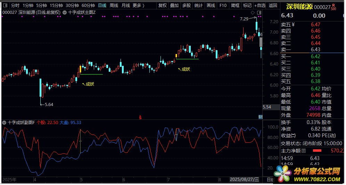Click the 换手 value 0.33%
346x185 pixels.
tap(313, 122)
